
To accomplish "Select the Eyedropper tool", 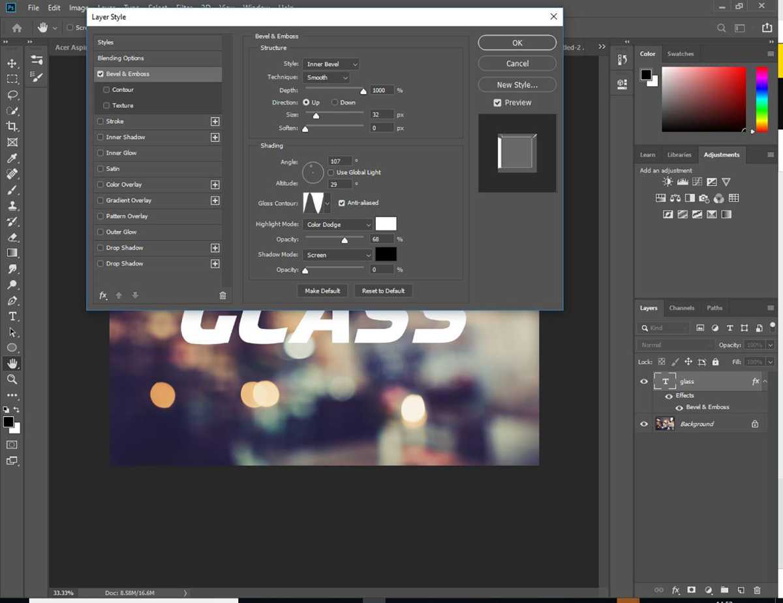I will [12, 158].
